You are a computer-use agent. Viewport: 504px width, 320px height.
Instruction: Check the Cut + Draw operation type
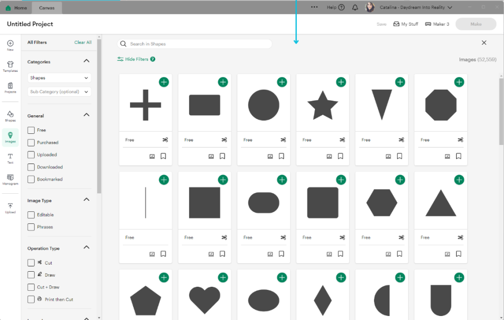(x=31, y=287)
